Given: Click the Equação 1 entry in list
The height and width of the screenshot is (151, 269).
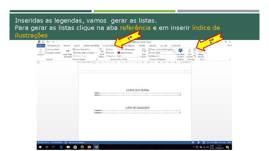Looking at the screenshot, I should pyautogui.click(x=137, y=110).
